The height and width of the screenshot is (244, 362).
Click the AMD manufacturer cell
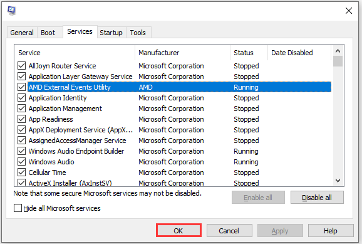pos(146,87)
